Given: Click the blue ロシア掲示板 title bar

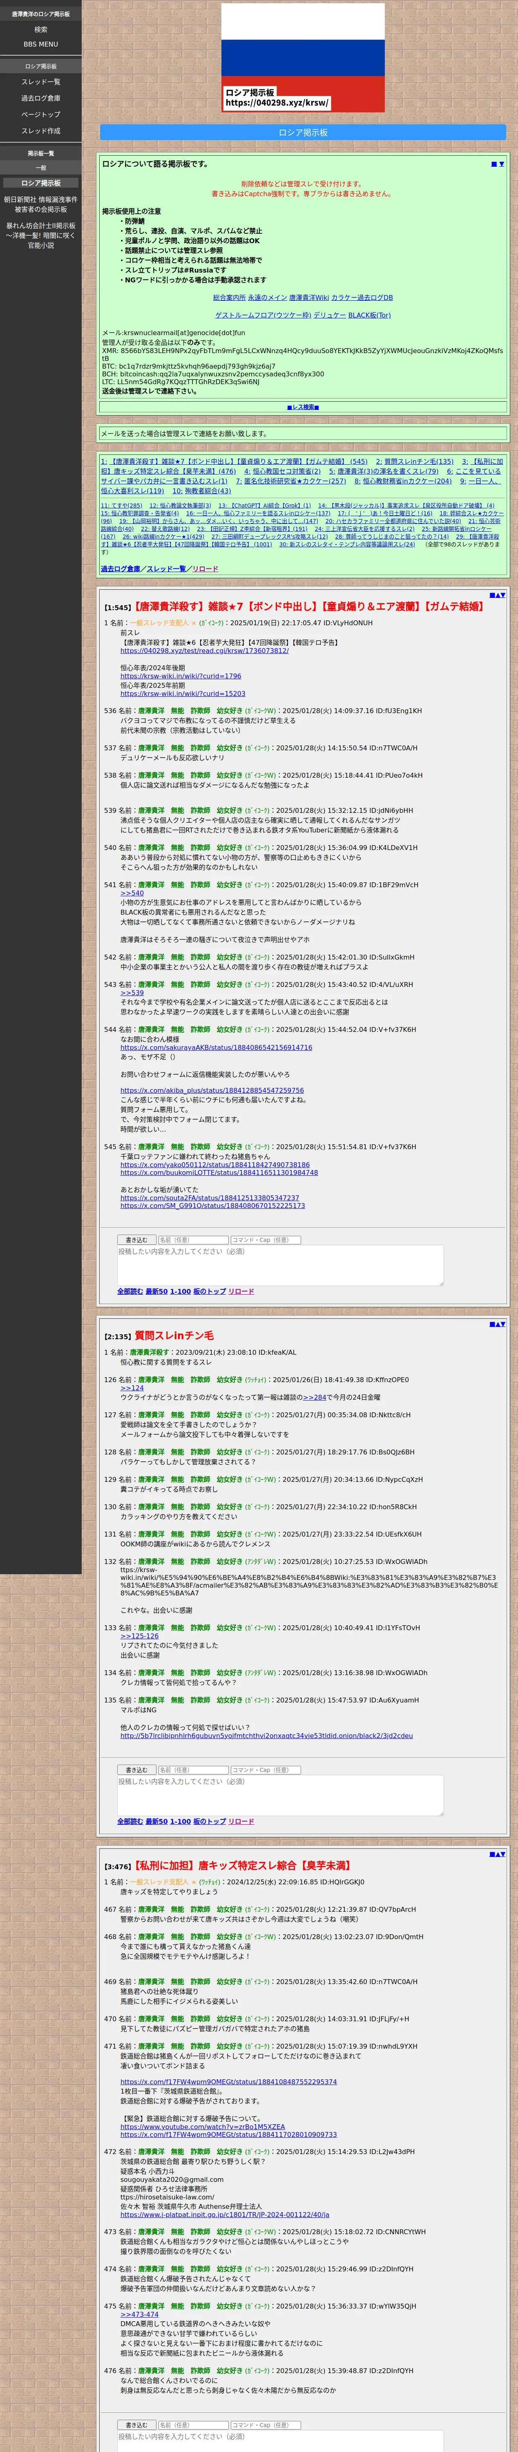Looking at the screenshot, I should [x=303, y=132].
